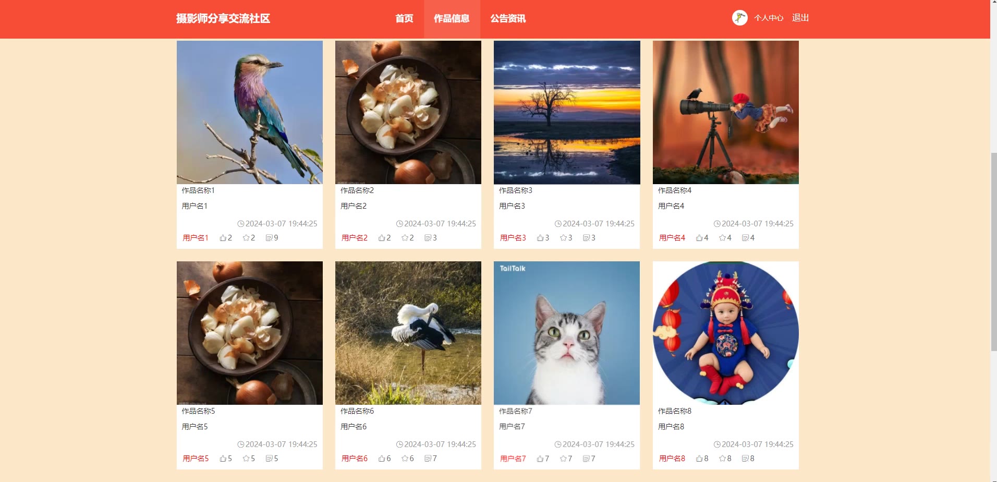997x482 pixels.
Task: Like the 作品名称4 card with thumbs-up icon
Action: click(699, 238)
